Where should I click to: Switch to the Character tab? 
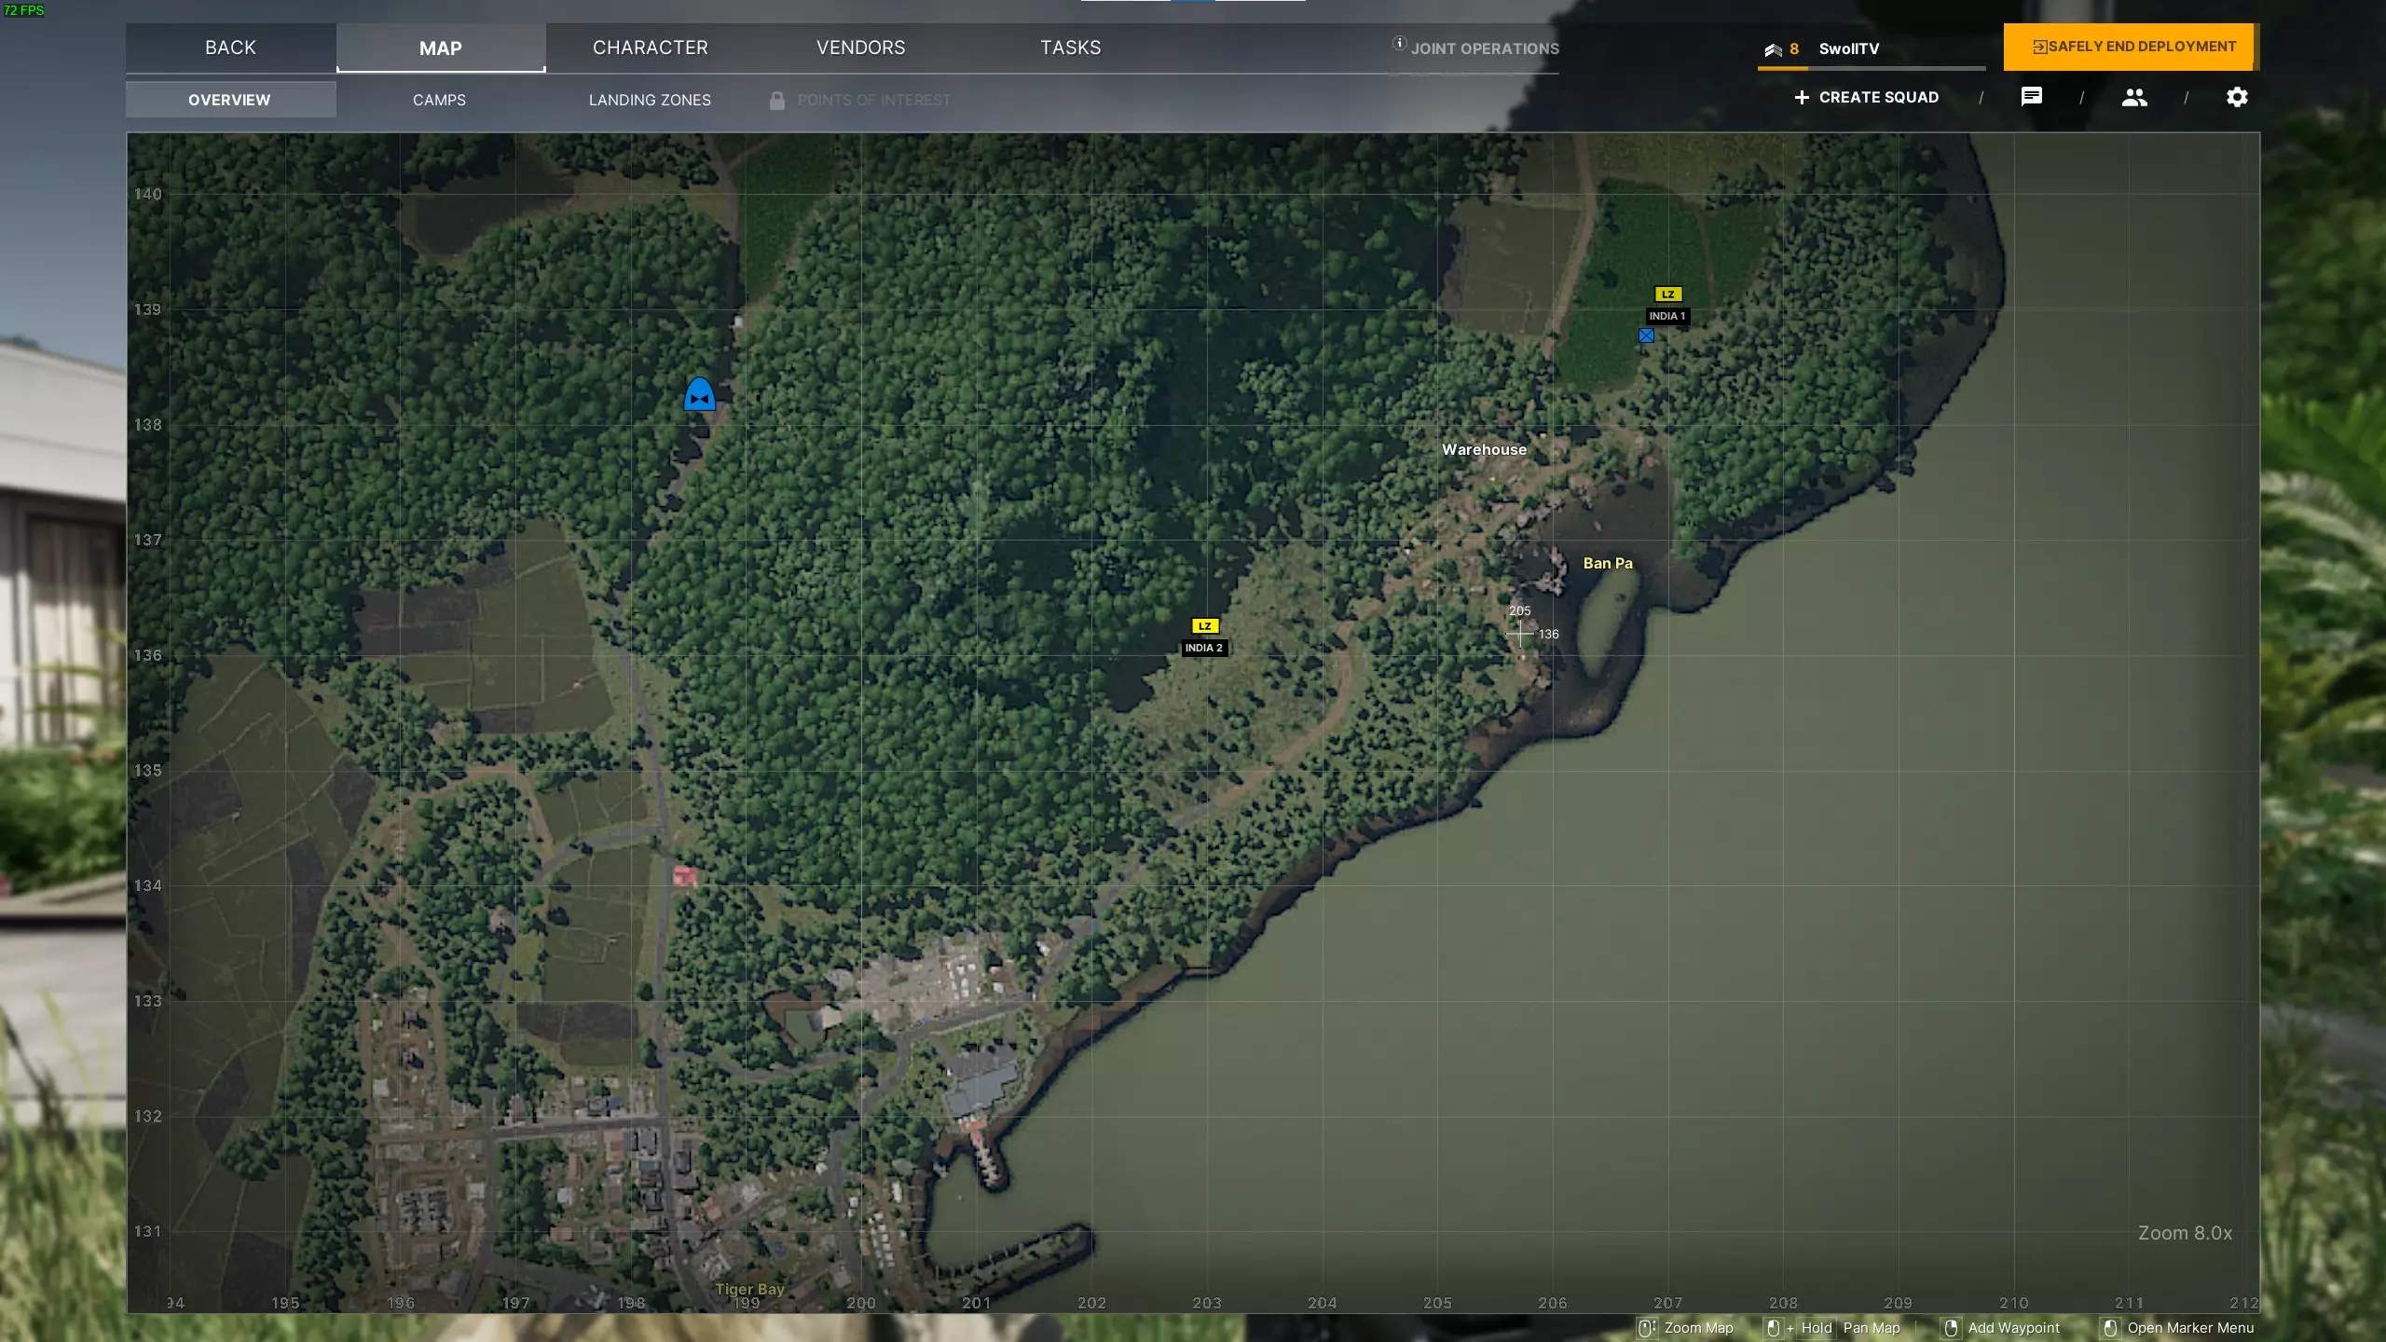click(651, 48)
